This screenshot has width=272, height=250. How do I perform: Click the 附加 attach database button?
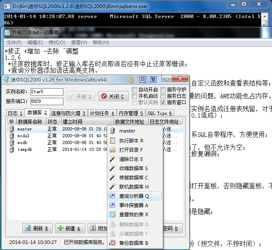(x=98, y=228)
